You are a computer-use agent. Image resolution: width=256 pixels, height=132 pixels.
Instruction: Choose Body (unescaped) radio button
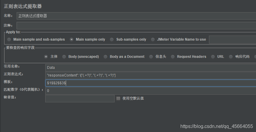pos(64,57)
